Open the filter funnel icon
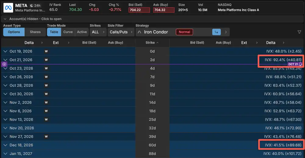 300,32
